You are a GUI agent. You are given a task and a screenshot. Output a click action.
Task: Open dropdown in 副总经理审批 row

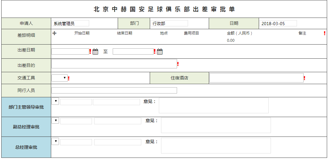coord(55,121)
